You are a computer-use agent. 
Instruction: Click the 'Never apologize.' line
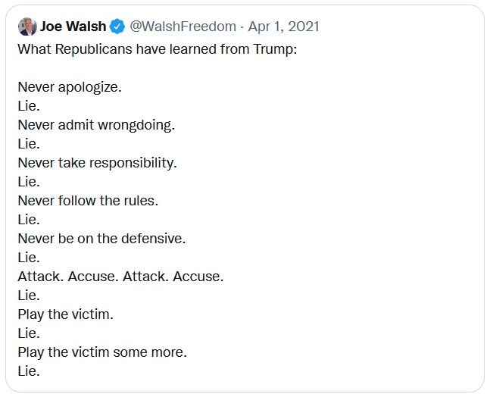click(x=70, y=87)
